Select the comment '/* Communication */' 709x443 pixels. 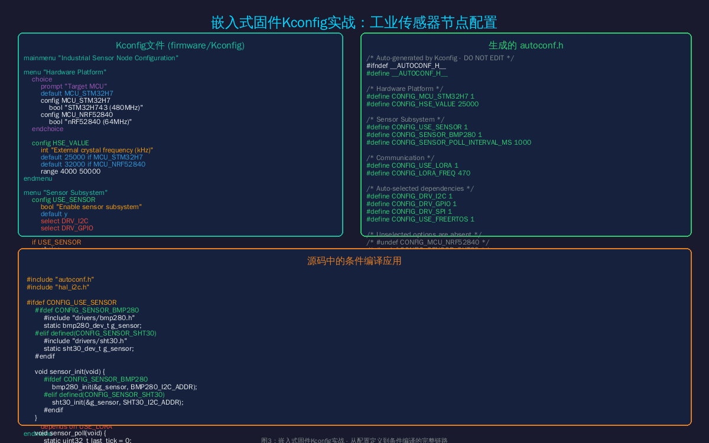point(400,158)
